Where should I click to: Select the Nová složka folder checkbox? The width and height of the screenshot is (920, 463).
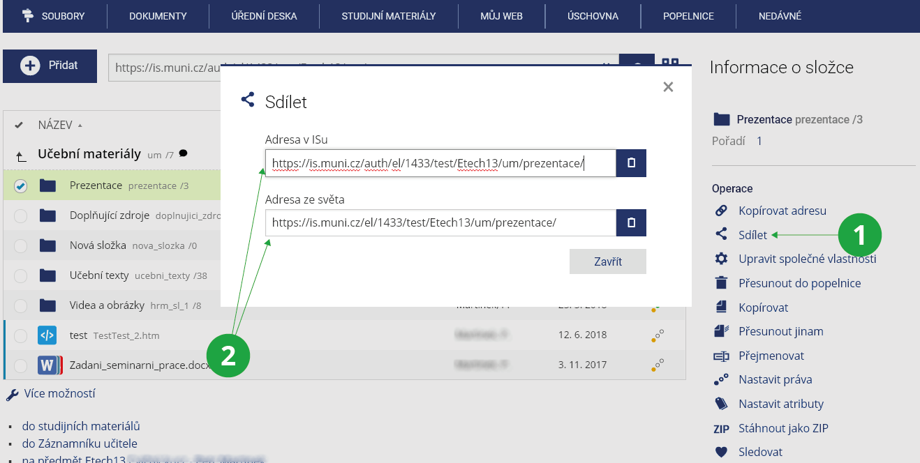21,245
